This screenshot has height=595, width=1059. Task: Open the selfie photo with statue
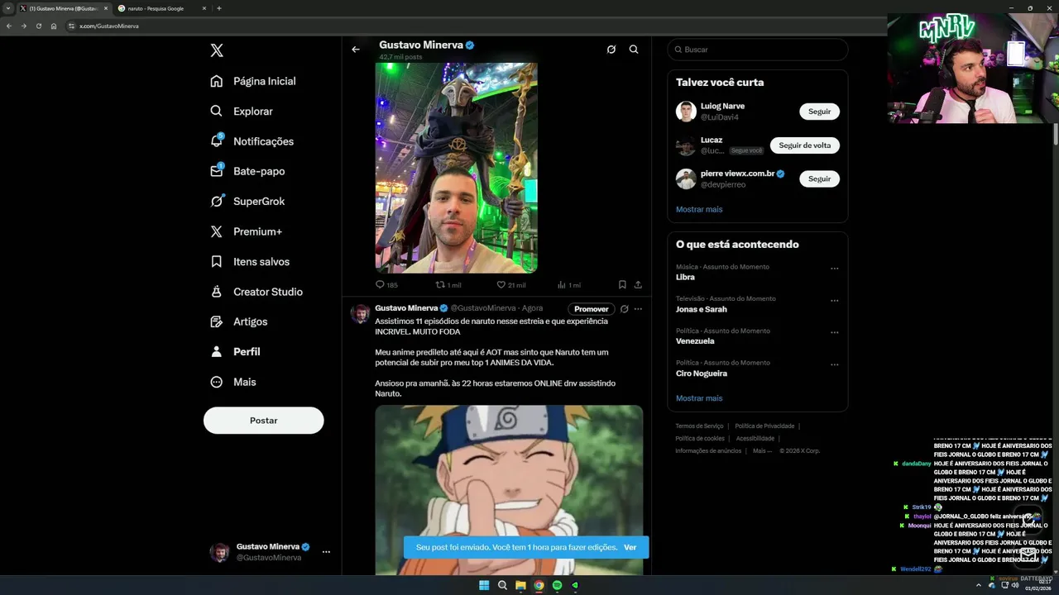tap(457, 168)
